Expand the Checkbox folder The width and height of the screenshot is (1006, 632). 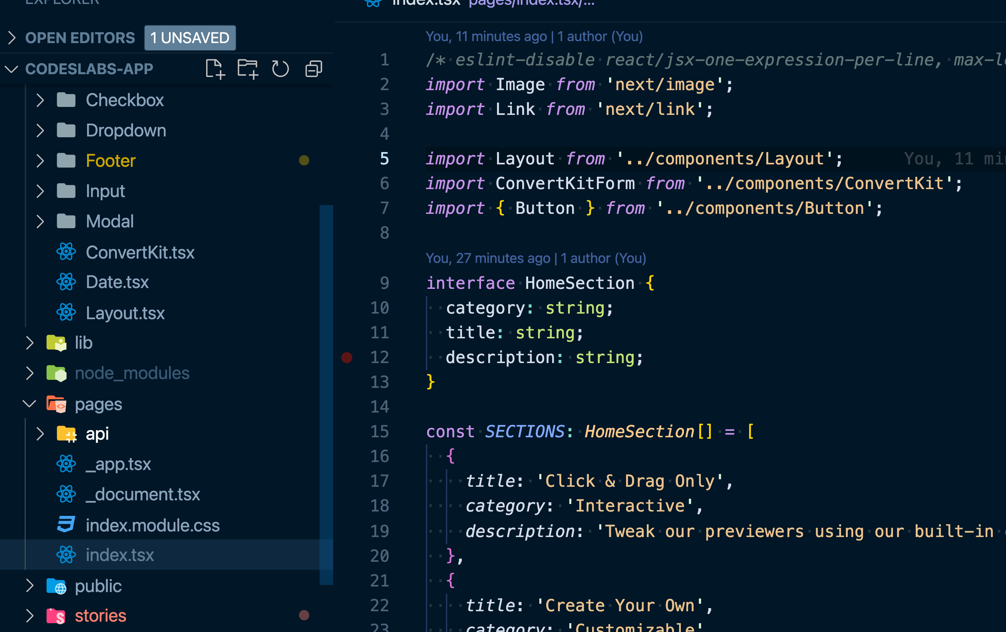point(40,100)
